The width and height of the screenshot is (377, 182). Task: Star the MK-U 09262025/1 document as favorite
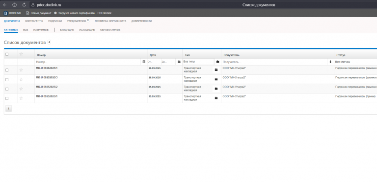21,70
